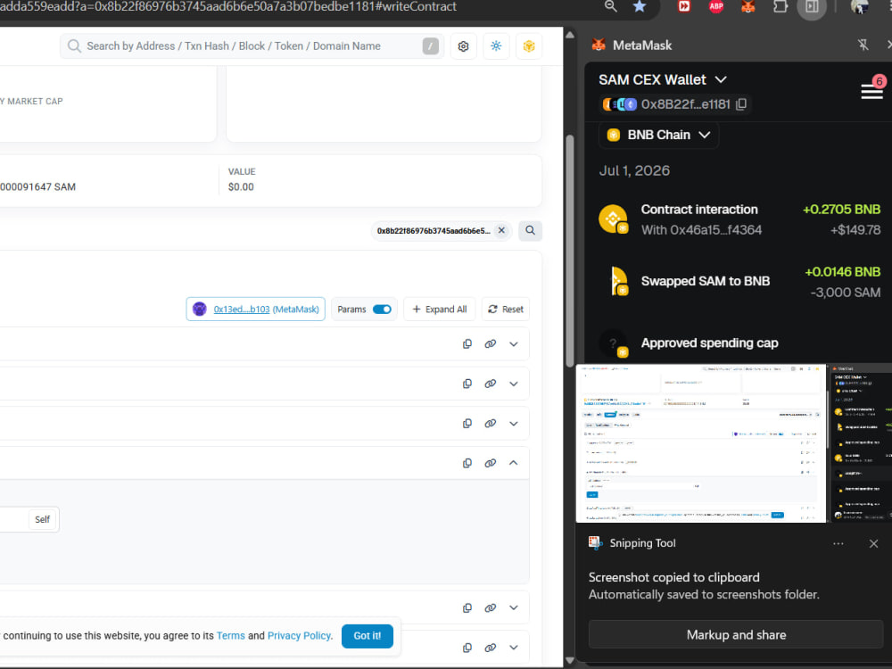
Task: Expand the first contract function row
Action: [514, 343]
